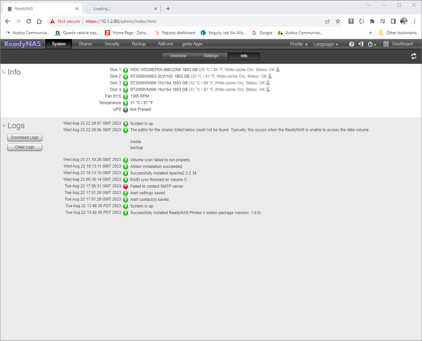Click Chrome's bookmark star icon
This screenshot has height=341, width=422.
(338, 21)
